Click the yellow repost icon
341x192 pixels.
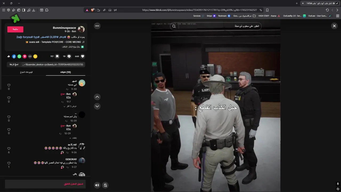click(35, 56)
